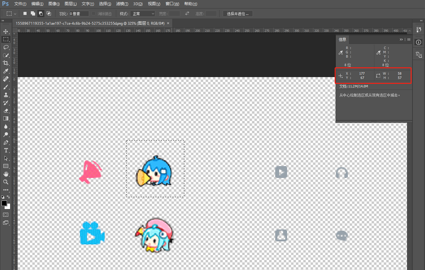Open the 窗口 menu
425x270 pixels.
click(x=172, y=4)
